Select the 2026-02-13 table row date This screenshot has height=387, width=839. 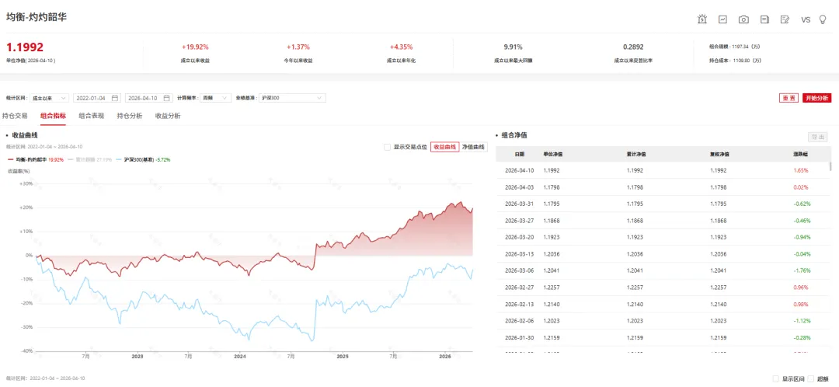point(520,304)
